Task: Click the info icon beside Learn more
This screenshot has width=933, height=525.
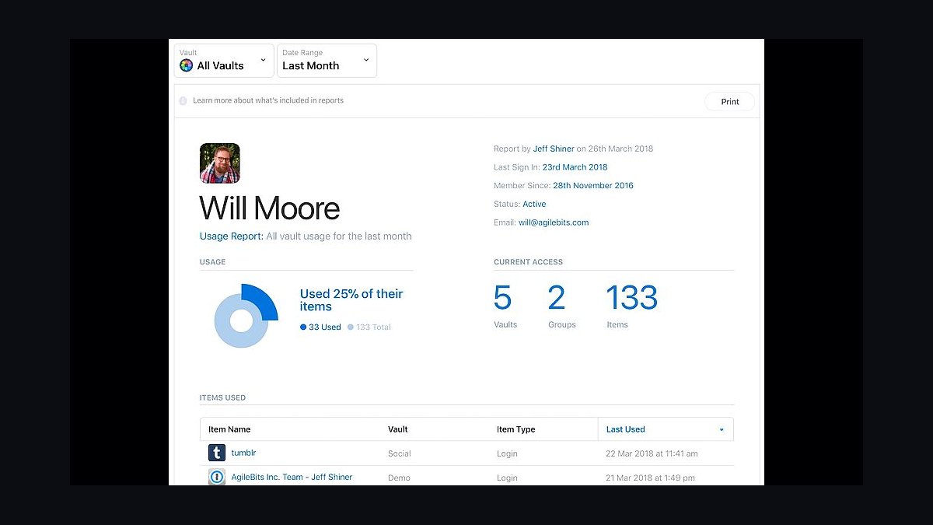Action: [x=183, y=101]
